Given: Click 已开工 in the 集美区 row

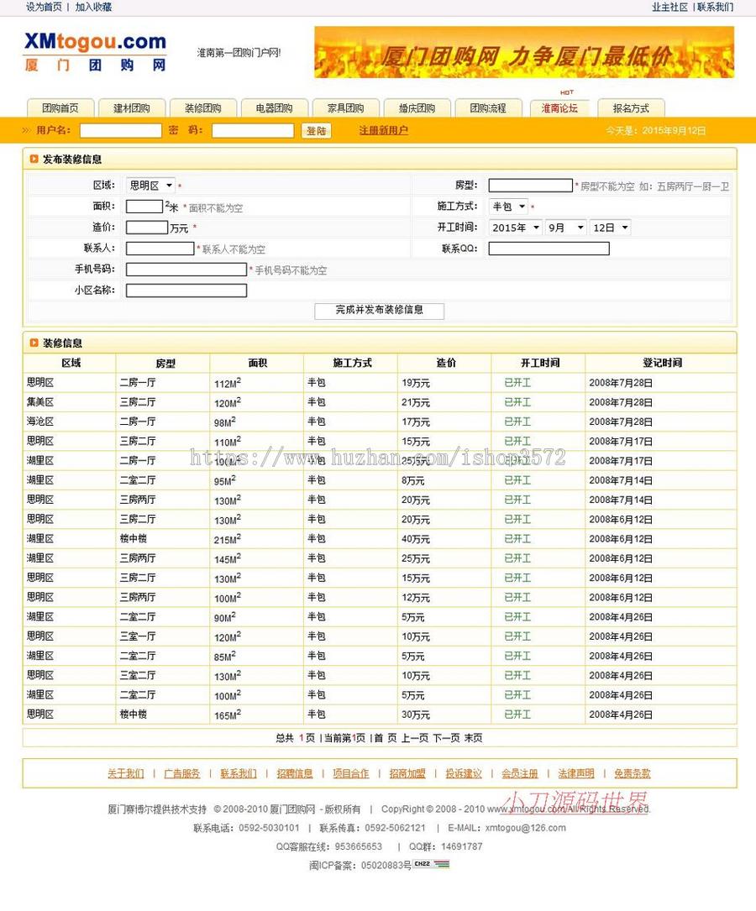Looking at the screenshot, I should [x=517, y=402].
